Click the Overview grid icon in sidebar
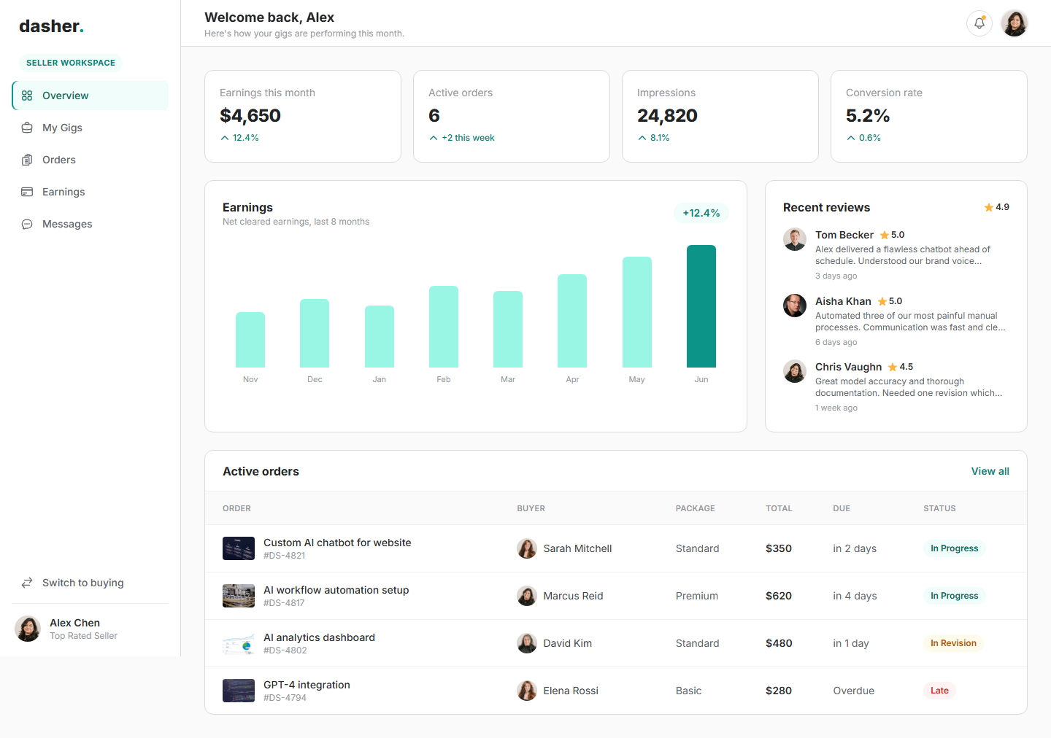Image resolution: width=1051 pixels, height=738 pixels. (x=27, y=96)
